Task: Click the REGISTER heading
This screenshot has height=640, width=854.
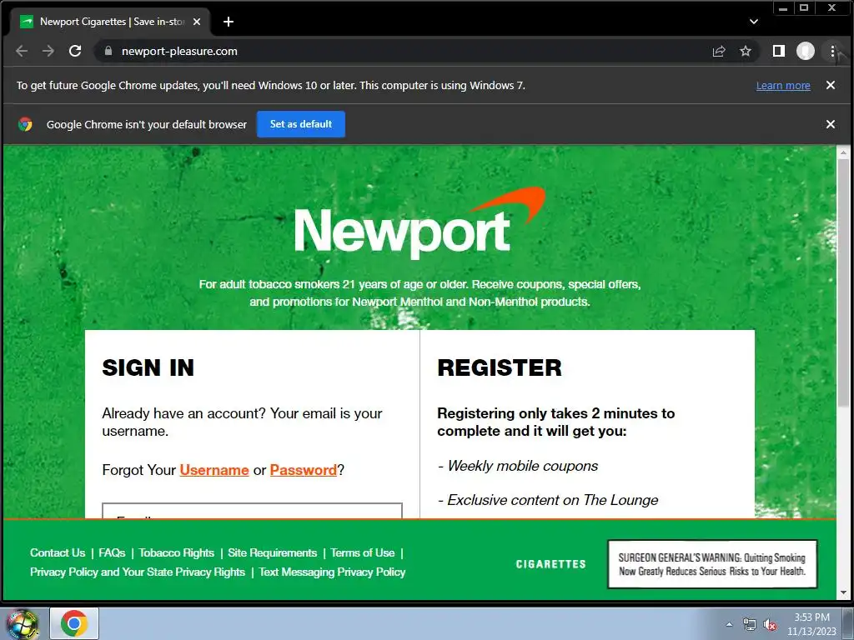Action: coord(500,367)
